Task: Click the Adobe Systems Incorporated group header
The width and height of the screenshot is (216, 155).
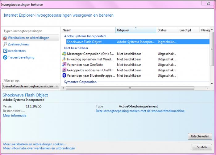Action: pyautogui.click(x=85, y=36)
